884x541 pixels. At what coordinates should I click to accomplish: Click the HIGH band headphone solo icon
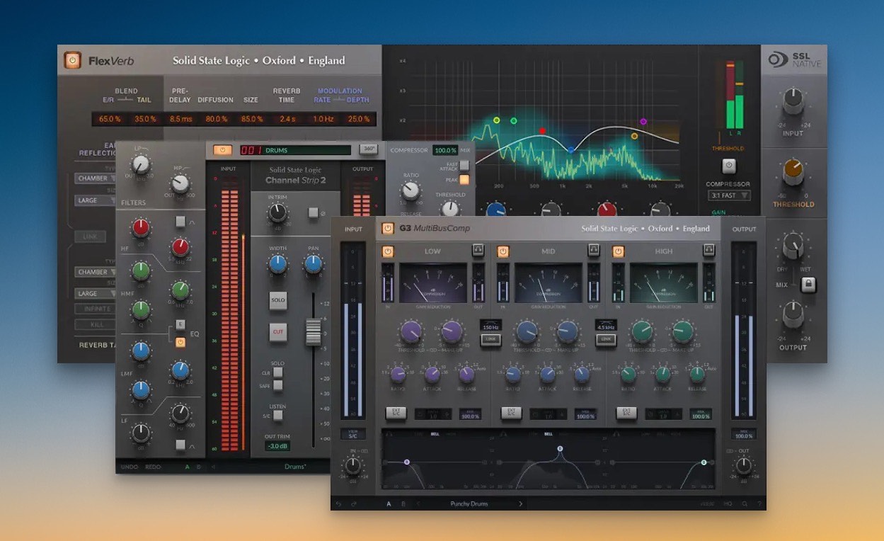pos(708,251)
